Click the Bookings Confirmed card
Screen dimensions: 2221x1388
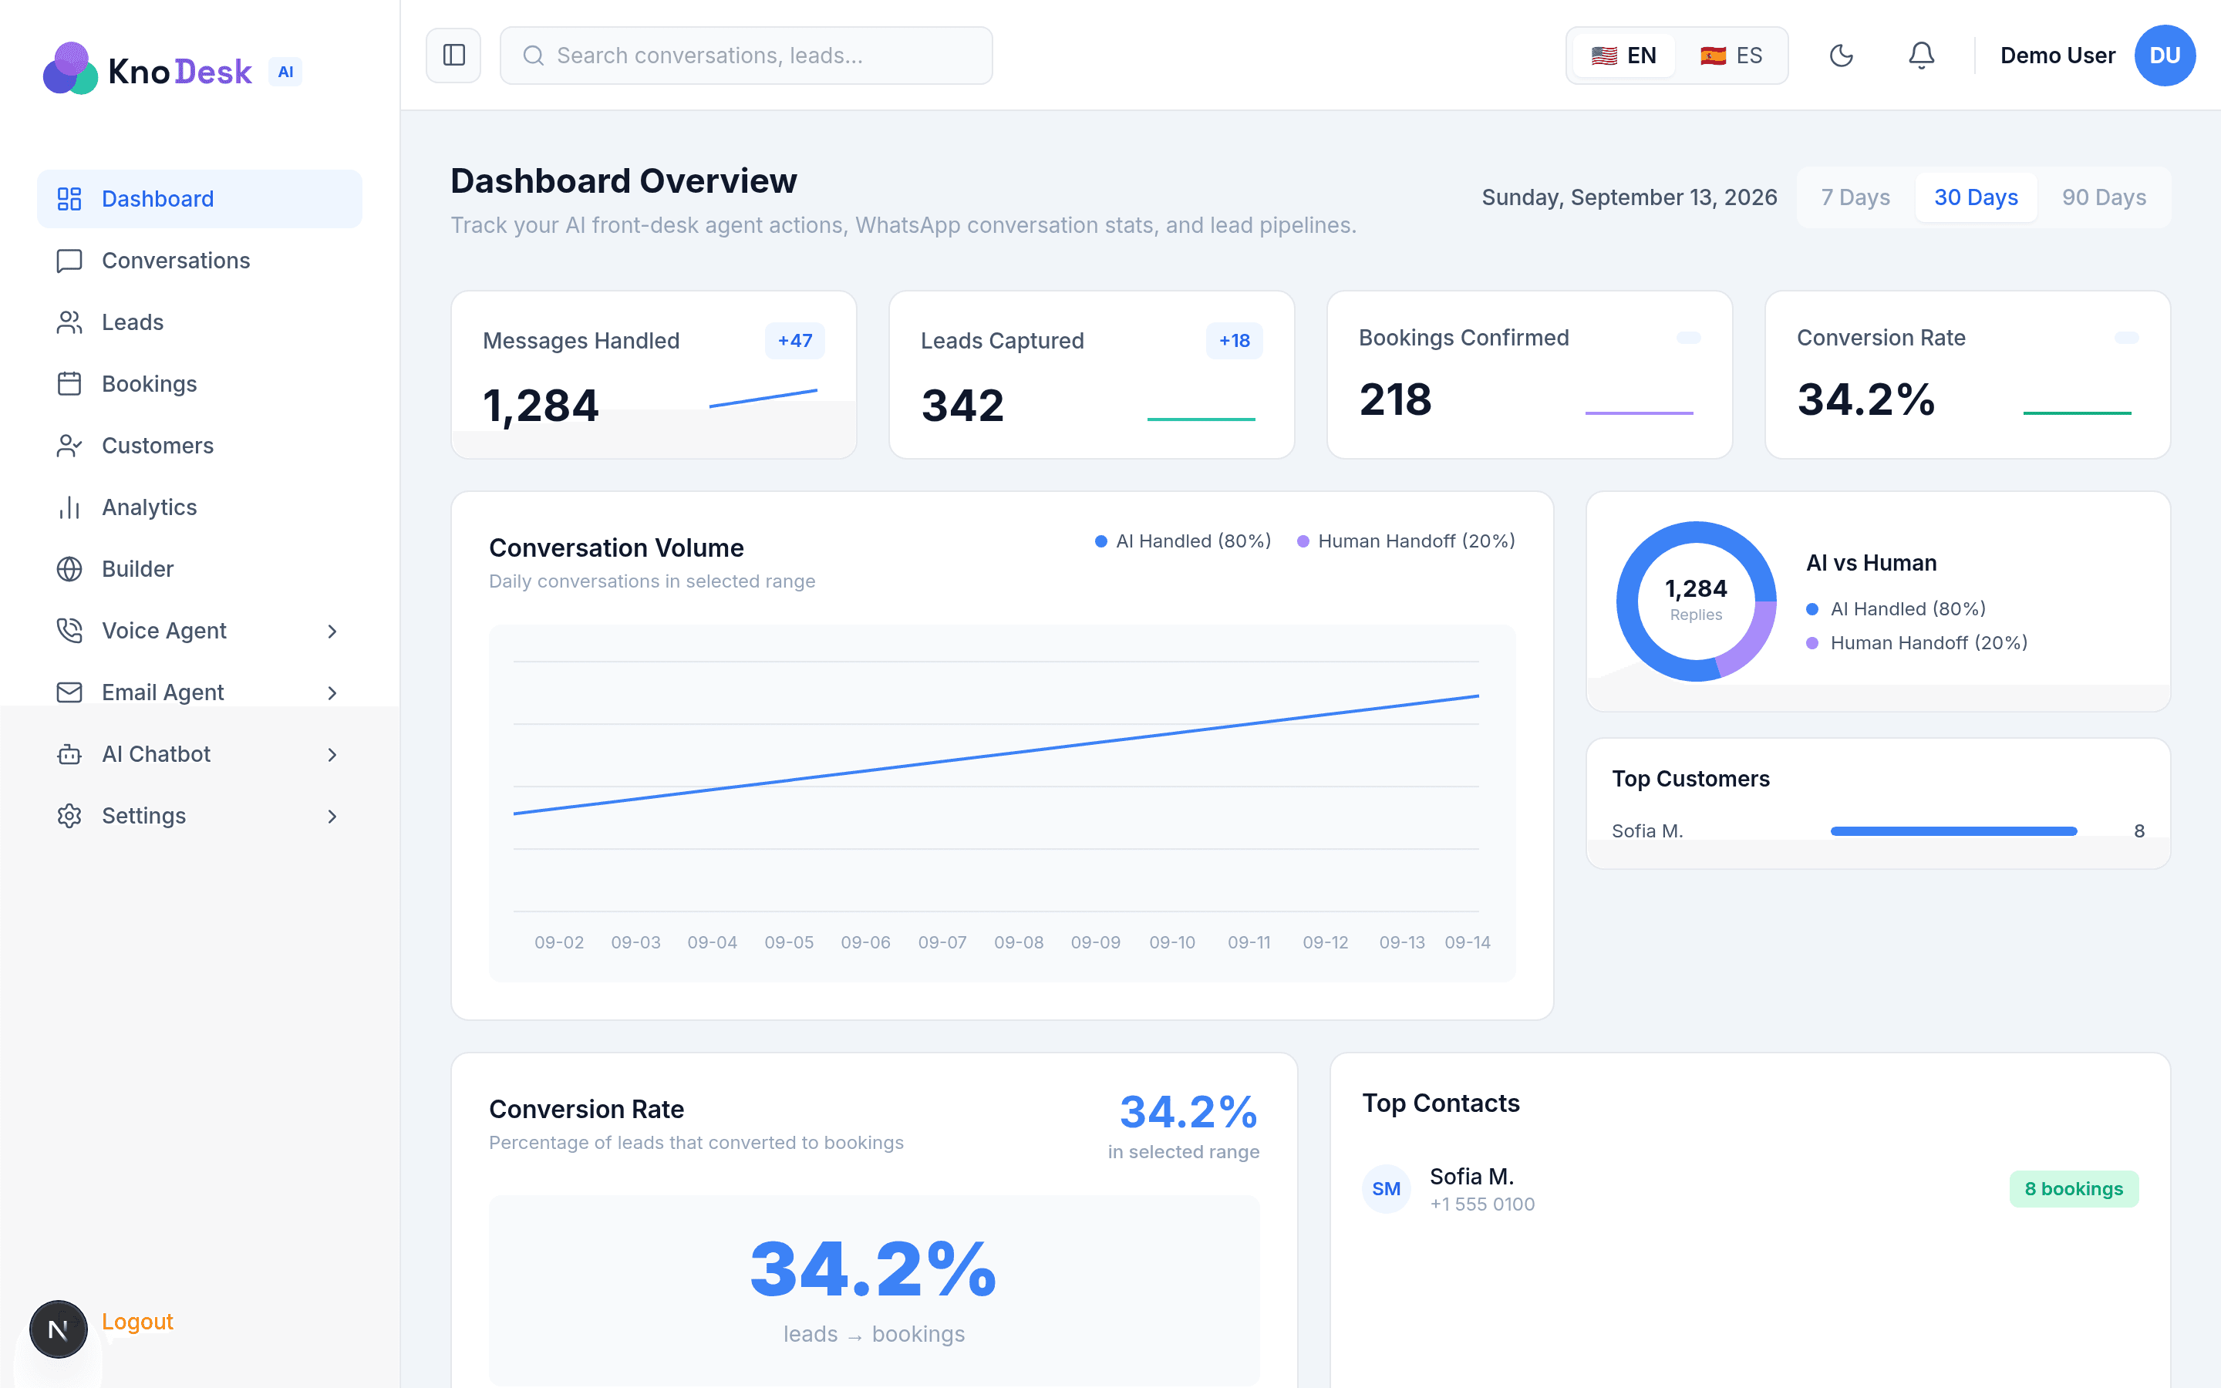click(1529, 375)
